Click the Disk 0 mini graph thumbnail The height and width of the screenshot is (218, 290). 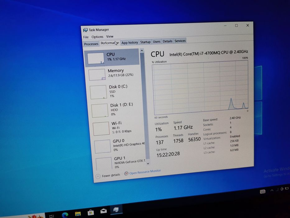(99, 92)
